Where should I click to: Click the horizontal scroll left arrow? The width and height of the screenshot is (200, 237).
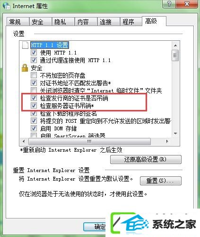tap(24, 141)
